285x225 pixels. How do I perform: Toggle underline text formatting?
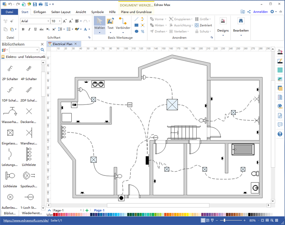[35, 29]
